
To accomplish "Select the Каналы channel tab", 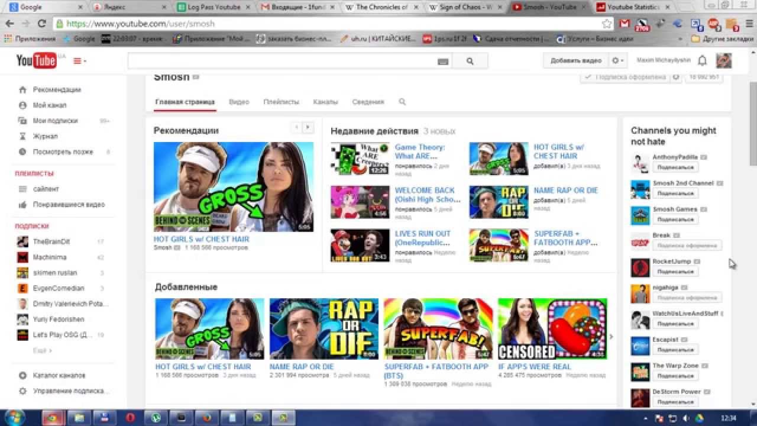I will (x=325, y=102).
